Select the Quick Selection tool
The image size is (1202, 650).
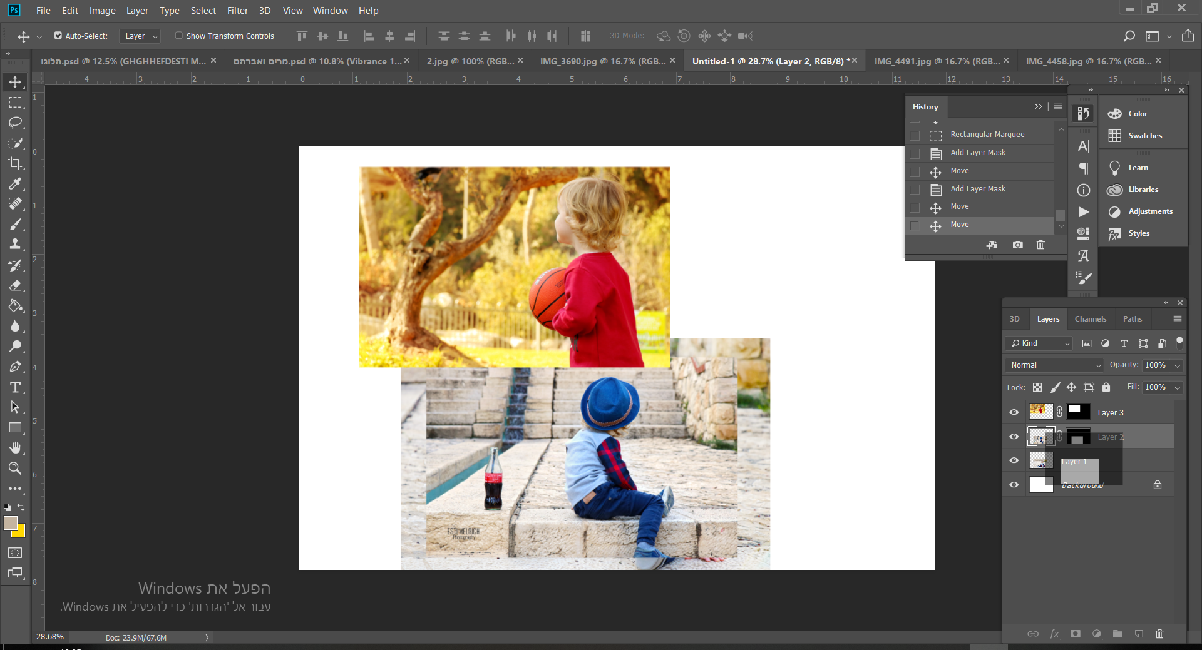15,143
